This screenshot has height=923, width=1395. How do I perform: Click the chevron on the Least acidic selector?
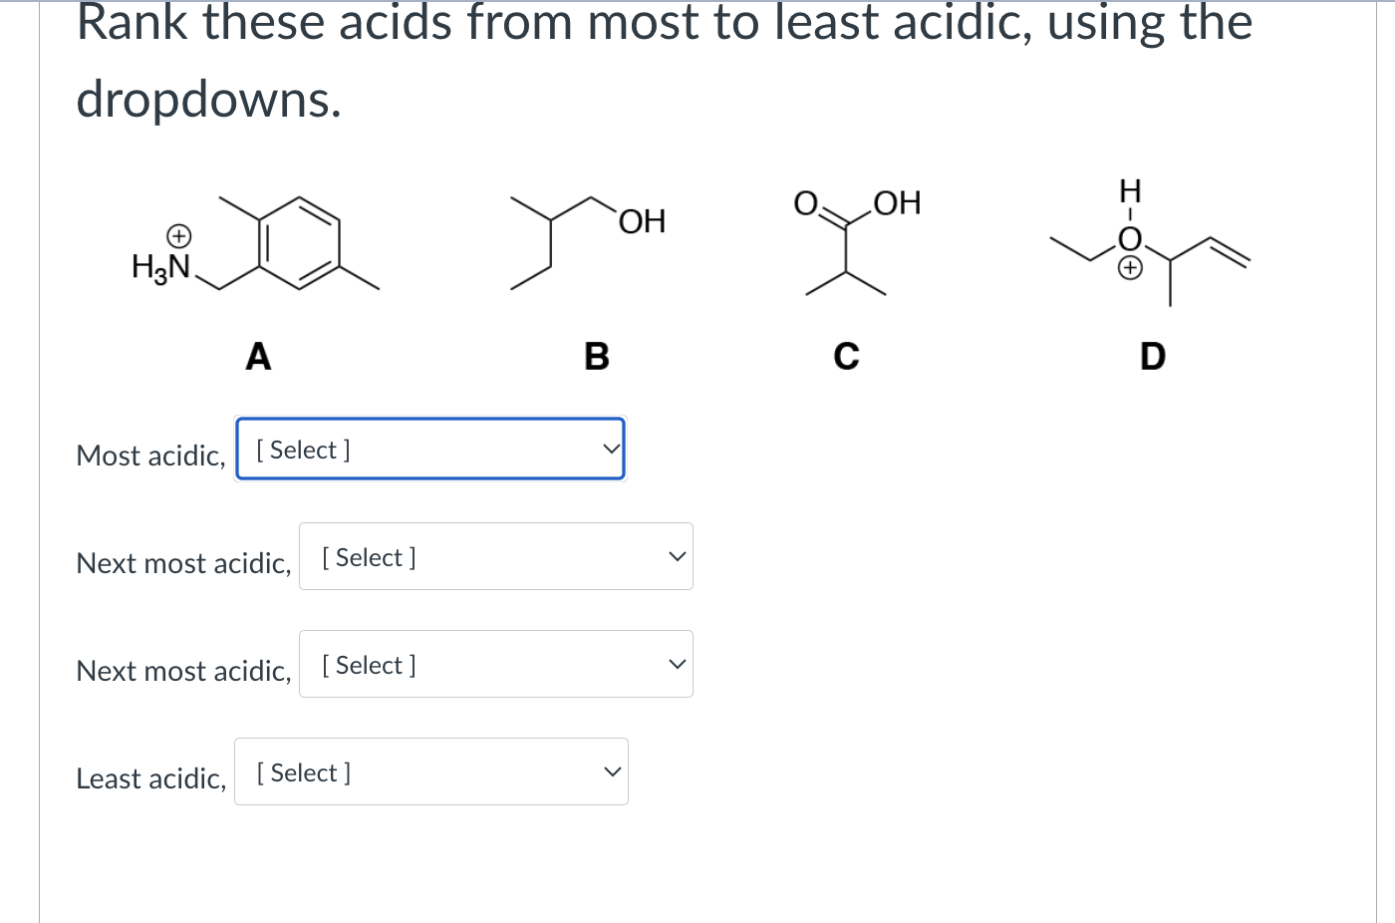tap(611, 770)
